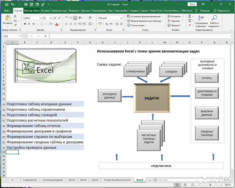Open the Форматировать как таблицу dropdown
The width and height of the screenshot is (235, 188).
tap(145, 21)
